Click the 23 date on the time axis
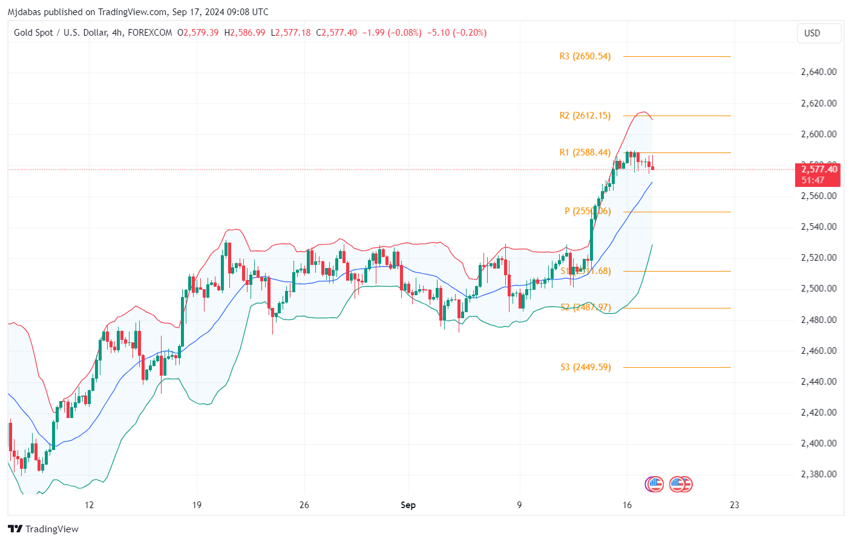 [734, 505]
